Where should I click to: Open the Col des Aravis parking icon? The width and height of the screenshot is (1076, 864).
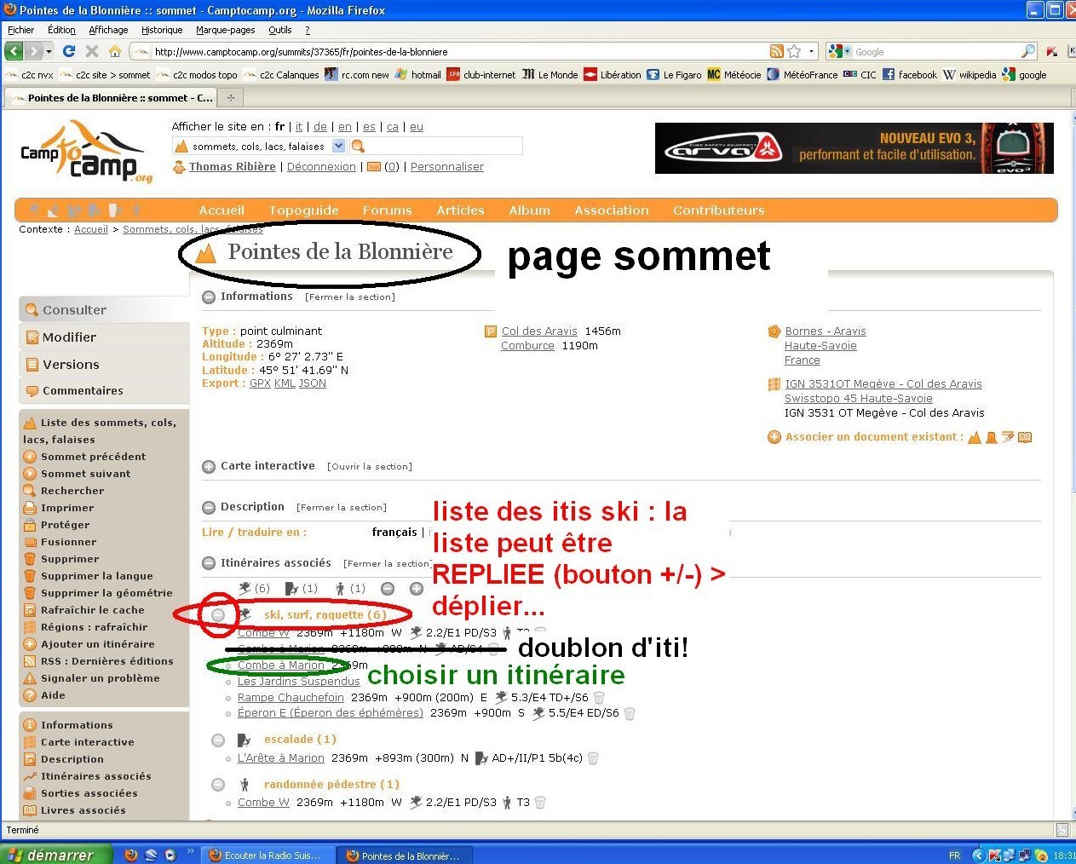[490, 331]
